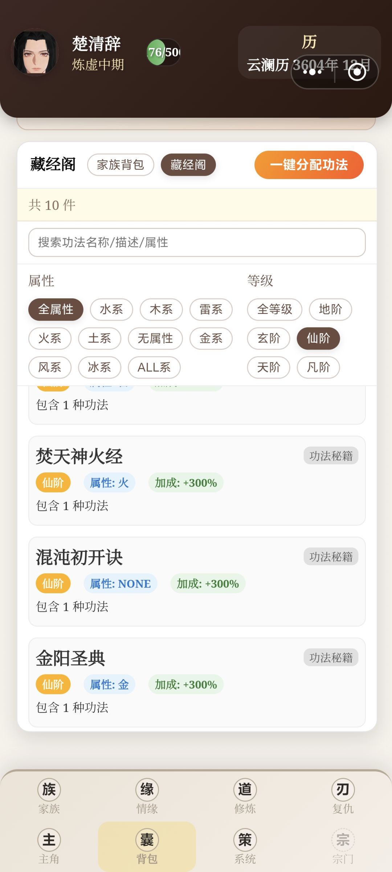Viewport: 392px width, 872px height.
Task: Open the 焚天神火经 manual card
Action: pos(197,480)
